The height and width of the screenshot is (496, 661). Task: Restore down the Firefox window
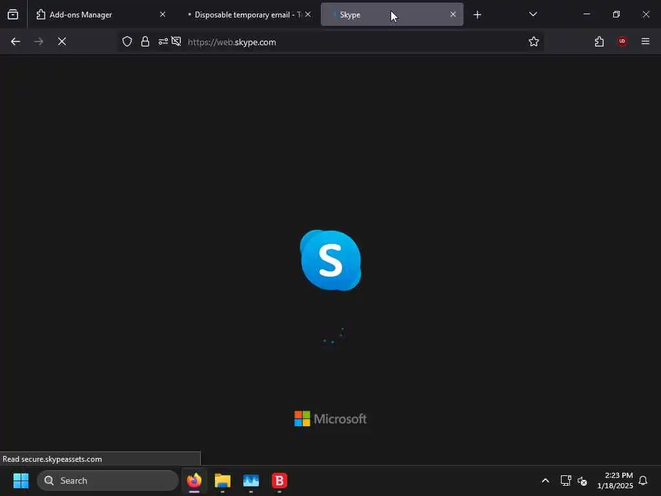tap(616, 14)
